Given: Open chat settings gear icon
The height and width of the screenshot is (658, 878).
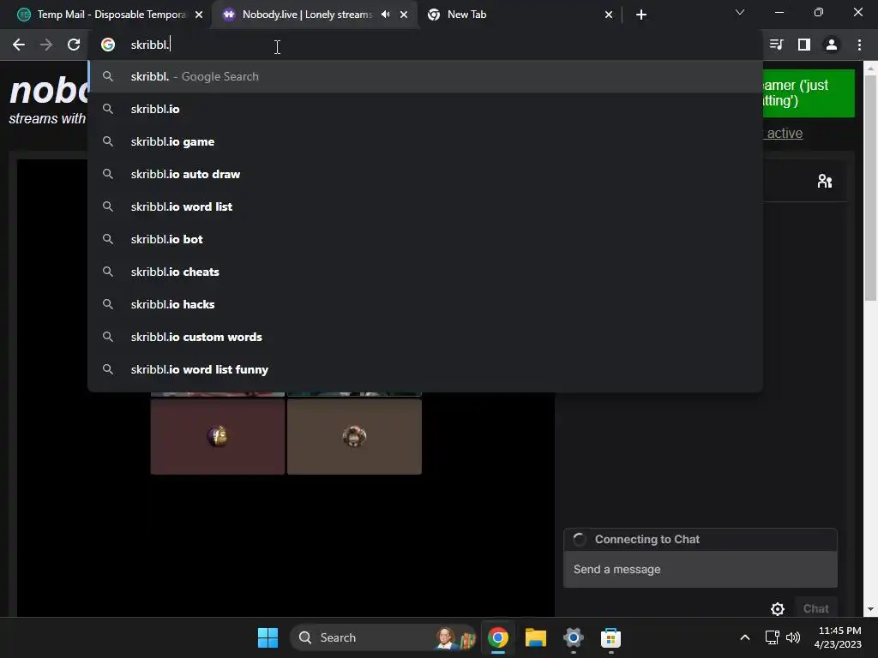Looking at the screenshot, I should [x=777, y=609].
